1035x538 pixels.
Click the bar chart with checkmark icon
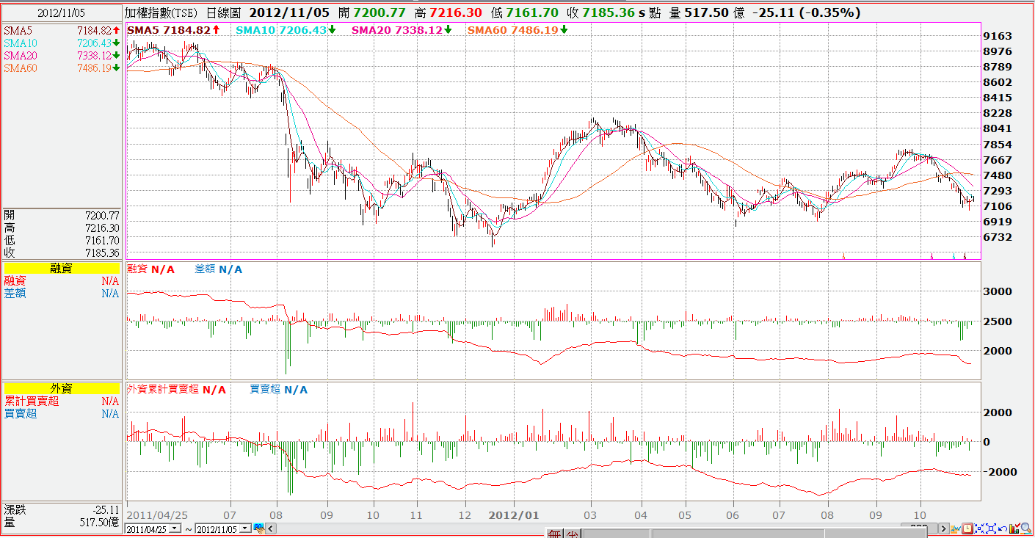[x=1014, y=528]
